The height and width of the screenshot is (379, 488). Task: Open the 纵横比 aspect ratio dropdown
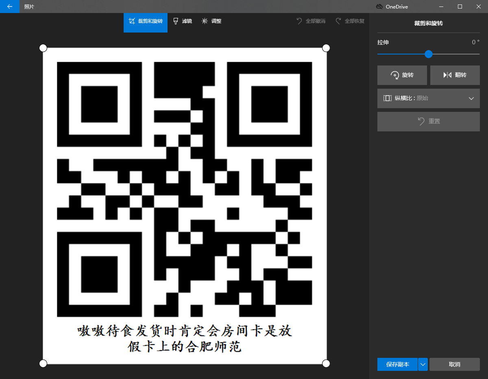[x=428, y=98]
